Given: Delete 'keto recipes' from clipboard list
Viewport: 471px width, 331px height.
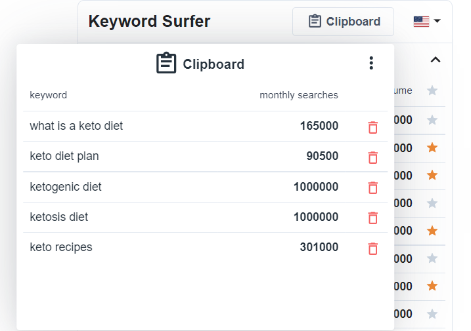Looking at the screenshot, I should click(x=372, y=248).
